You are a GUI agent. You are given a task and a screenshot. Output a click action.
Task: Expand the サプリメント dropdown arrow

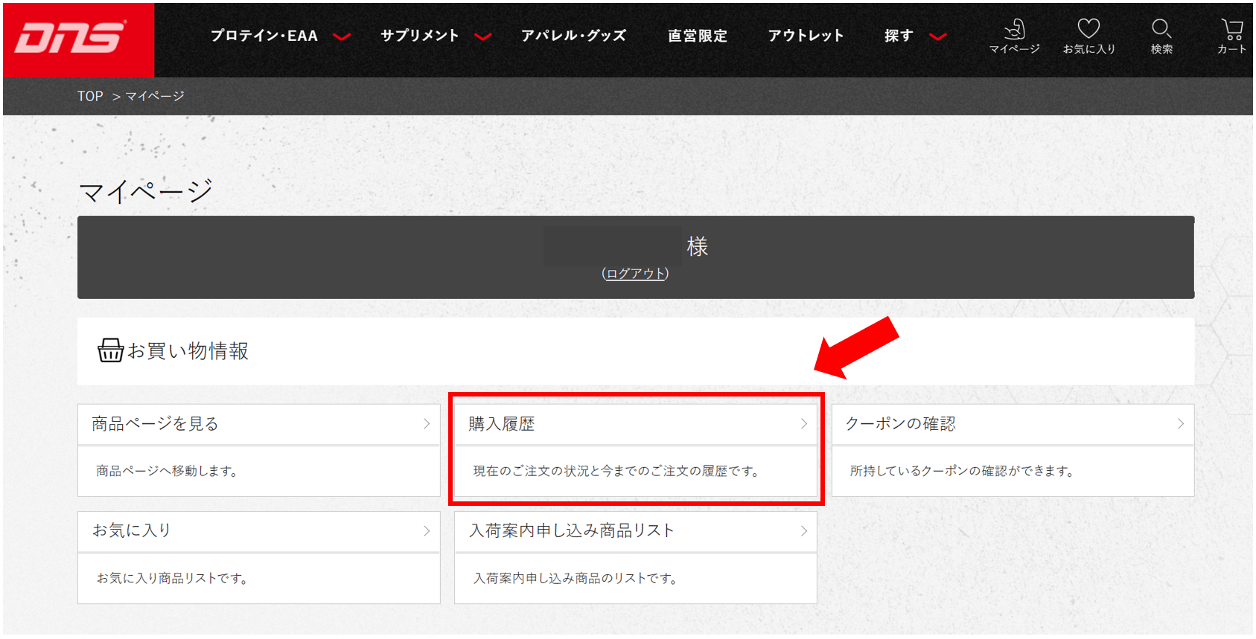(x=483, y=36)
